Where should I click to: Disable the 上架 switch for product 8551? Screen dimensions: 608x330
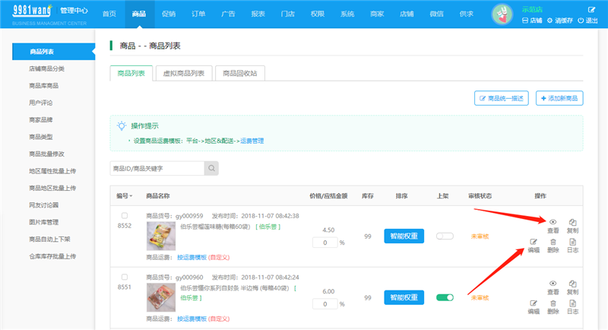pos(445,297)
